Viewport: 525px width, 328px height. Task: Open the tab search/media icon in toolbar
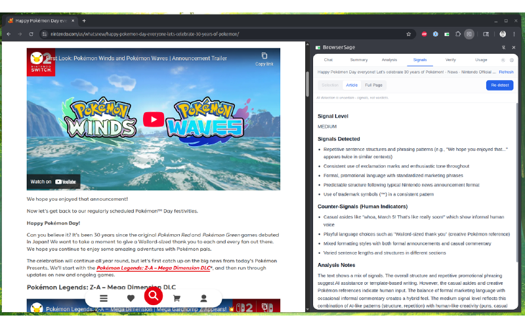[486, 34]
